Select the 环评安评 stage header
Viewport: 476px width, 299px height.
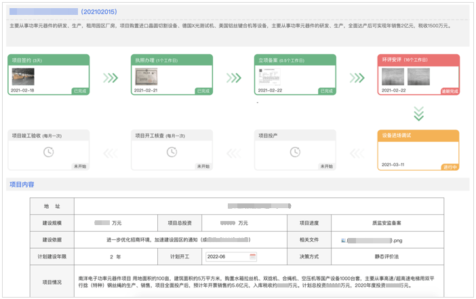pyautogui.click(x=418, y=60)
